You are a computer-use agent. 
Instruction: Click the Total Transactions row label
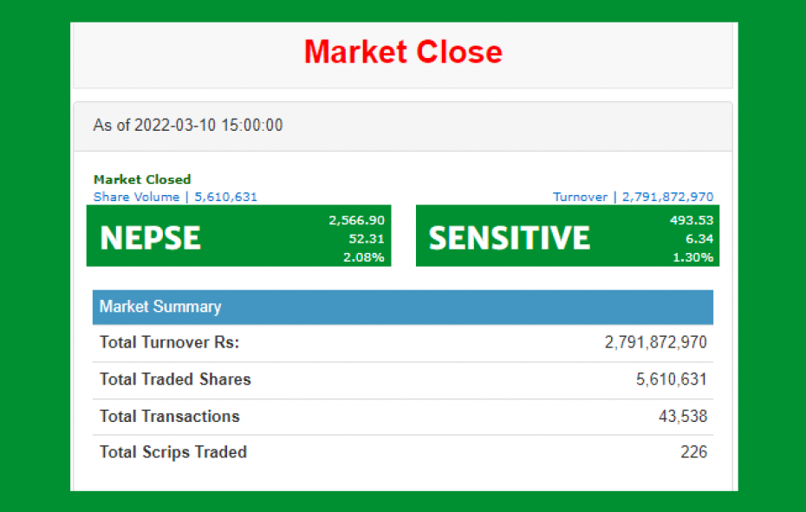(x=170, y=416)
